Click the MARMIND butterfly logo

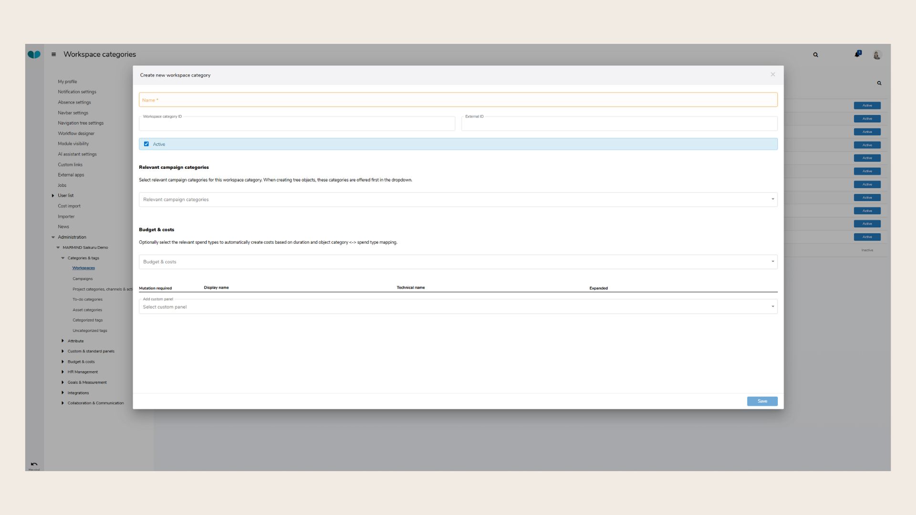coord(34,54)
